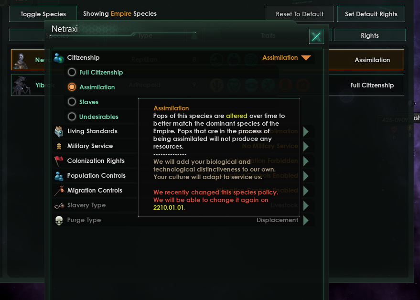Click the Citizenship globe icon
The height and width of the screenshot is (300, 420).
[x=59, y=58]
